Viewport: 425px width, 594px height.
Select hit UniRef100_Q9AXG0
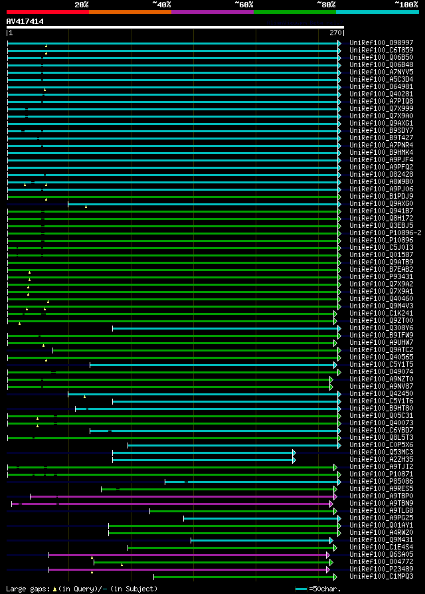381,203
